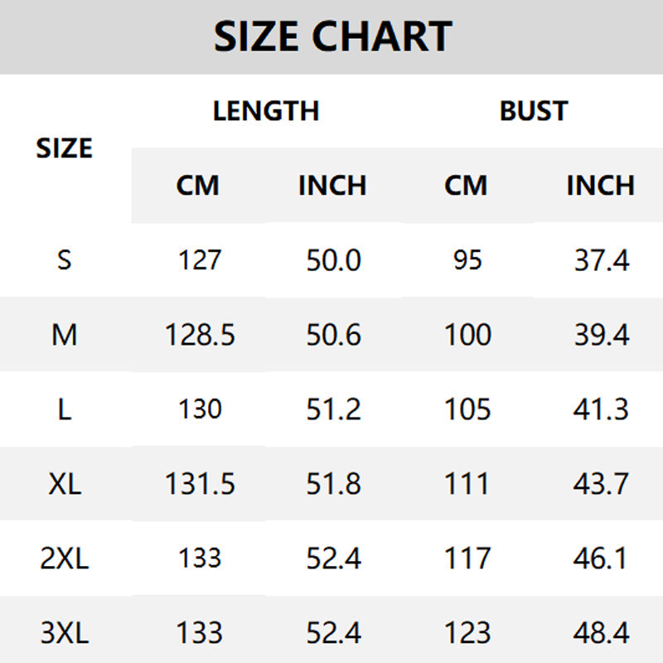Click the XL size row label
Screen dimensions: 663x663
click(65, 484)
